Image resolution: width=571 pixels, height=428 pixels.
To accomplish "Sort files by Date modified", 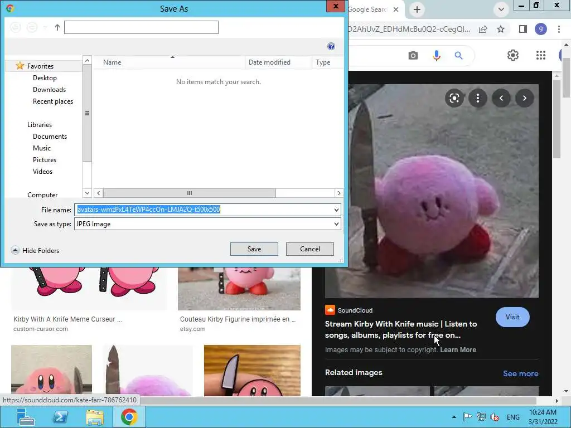I will click(x=278, y=62).
